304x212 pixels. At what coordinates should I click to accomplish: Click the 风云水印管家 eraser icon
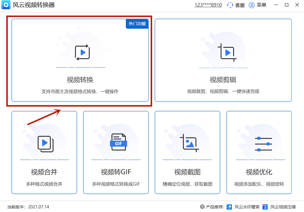tap(229, 207)
